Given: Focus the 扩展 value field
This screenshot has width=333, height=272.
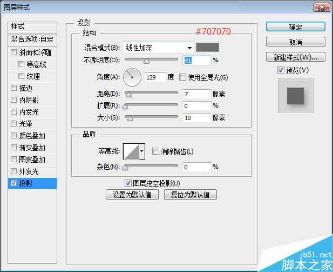Looking at the screenshot, I should [196, 106].
